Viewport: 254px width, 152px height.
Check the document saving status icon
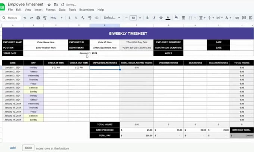[62, 4]
